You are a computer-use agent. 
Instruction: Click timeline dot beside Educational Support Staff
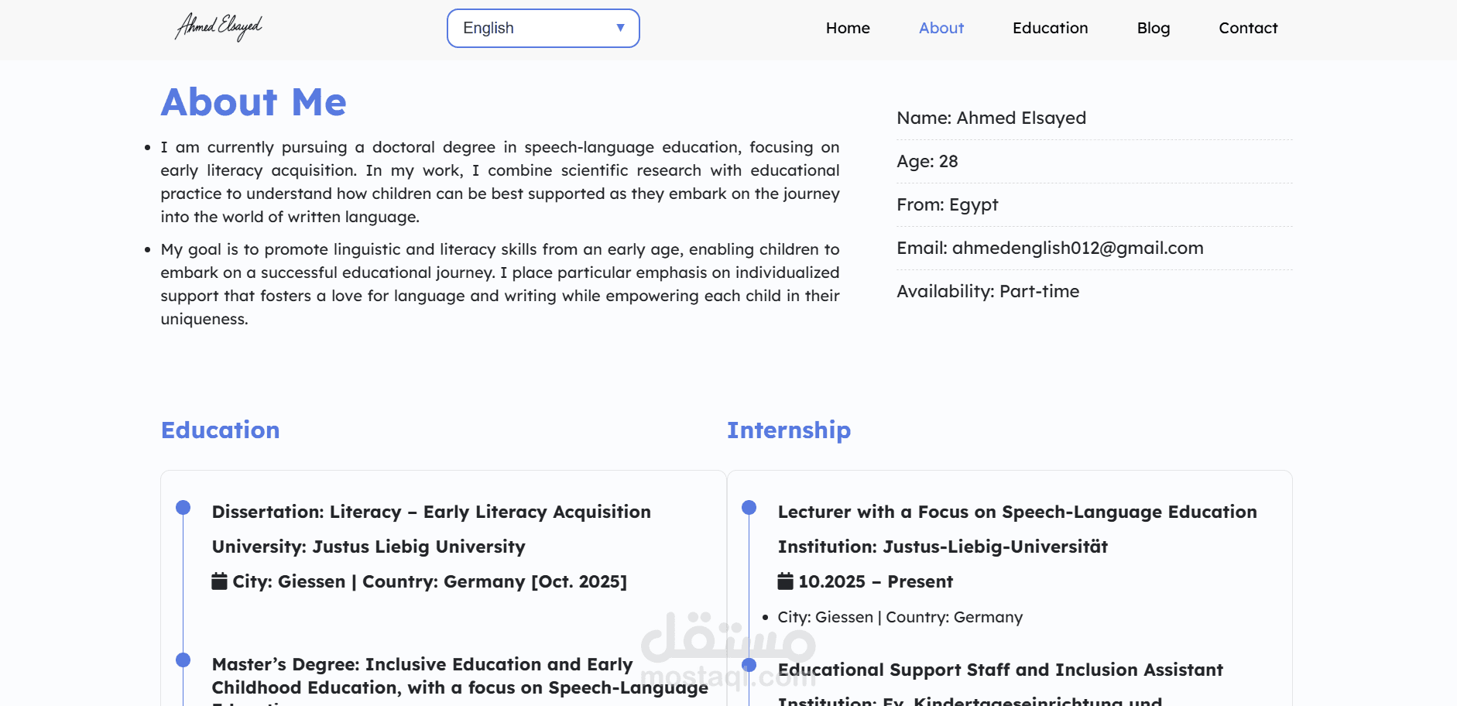749,665
